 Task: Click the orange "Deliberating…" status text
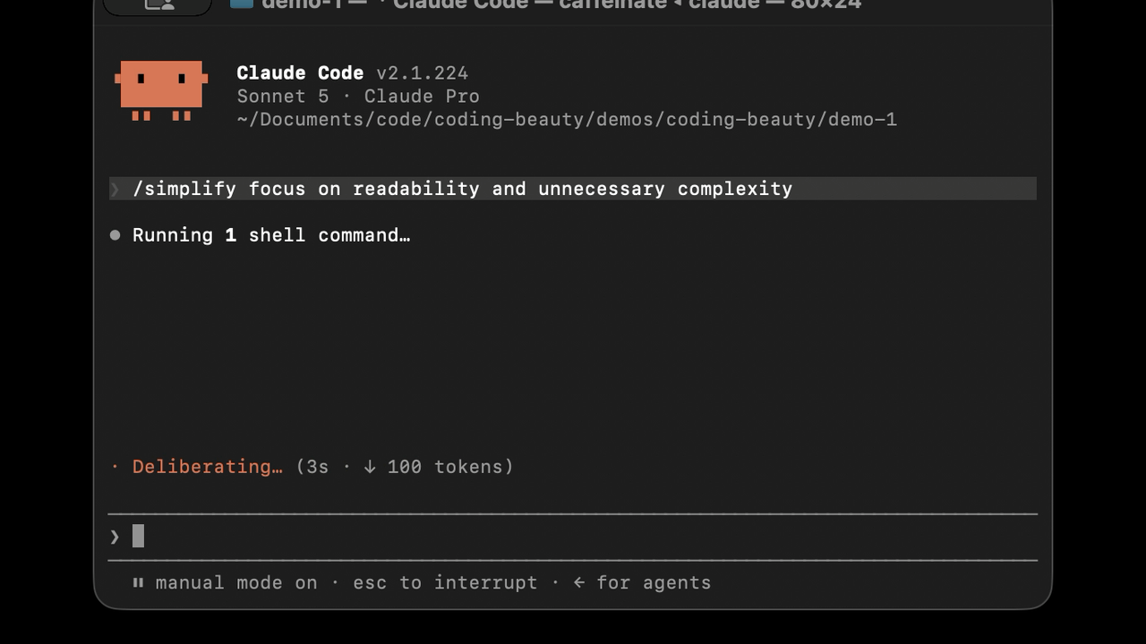point(208,467)
